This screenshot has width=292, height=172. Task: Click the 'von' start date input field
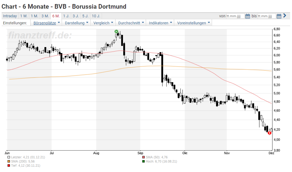[235, 16]
